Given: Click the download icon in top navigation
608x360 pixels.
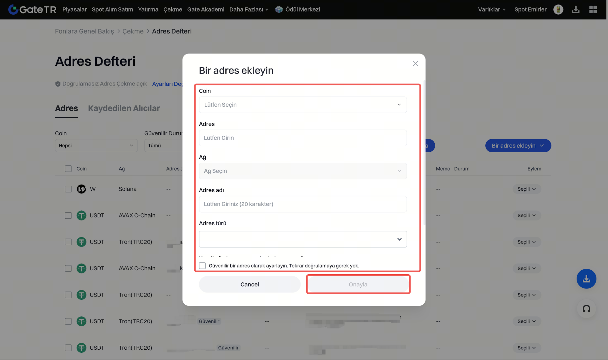Looking at the screenshot, I should pos(575,9).
